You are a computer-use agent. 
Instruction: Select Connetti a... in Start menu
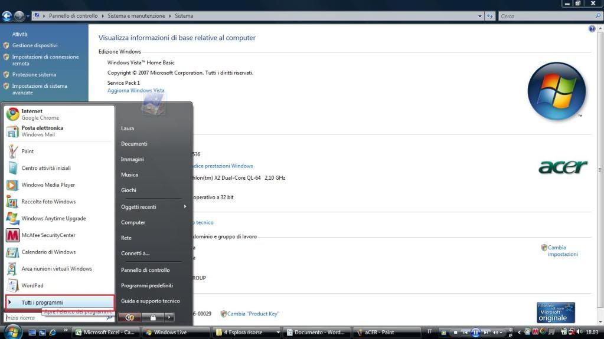pyautogui.click(x=135, y=253)
